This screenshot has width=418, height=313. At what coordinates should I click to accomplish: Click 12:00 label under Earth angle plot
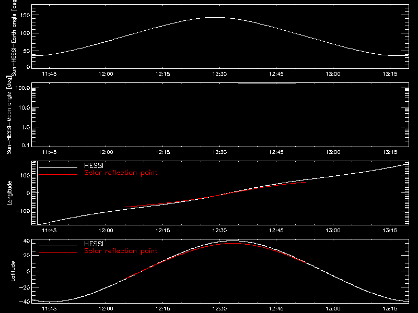pos(106,74)
